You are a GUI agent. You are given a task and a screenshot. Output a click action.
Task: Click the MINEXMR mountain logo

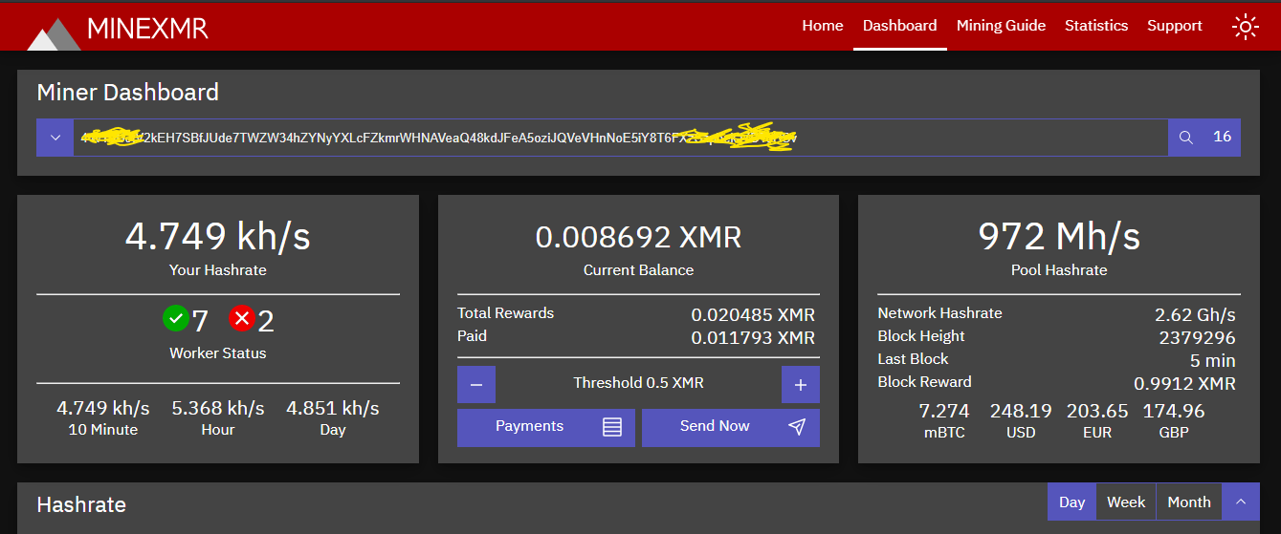(54, 33)
